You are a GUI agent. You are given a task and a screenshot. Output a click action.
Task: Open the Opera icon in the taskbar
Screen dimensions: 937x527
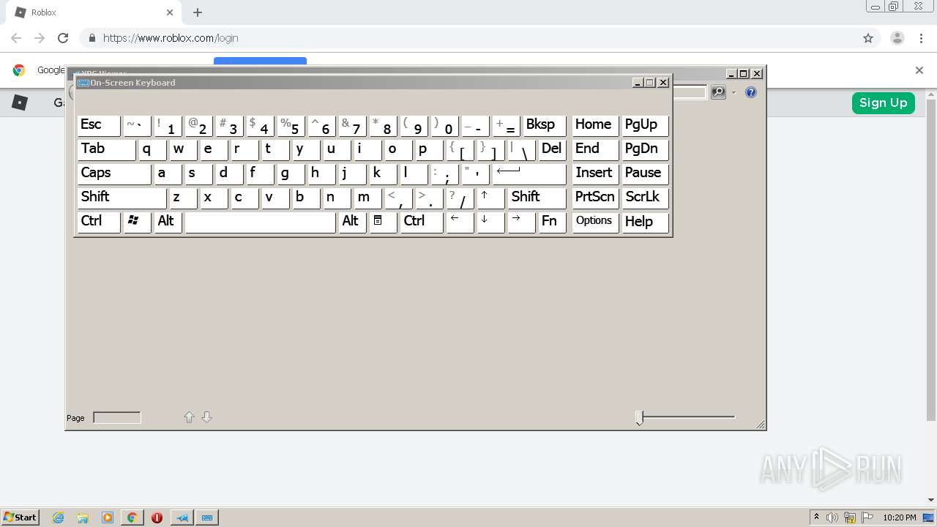point(157,517)
